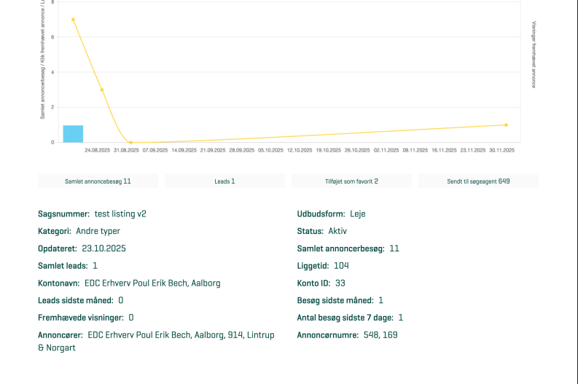Image resolution: width=578 pixels, height=384 pixels.
Task: Click the Udbudsform value 'Leje'
Action: tap(358, 214)
